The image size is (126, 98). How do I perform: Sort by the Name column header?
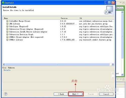point(31,18)
